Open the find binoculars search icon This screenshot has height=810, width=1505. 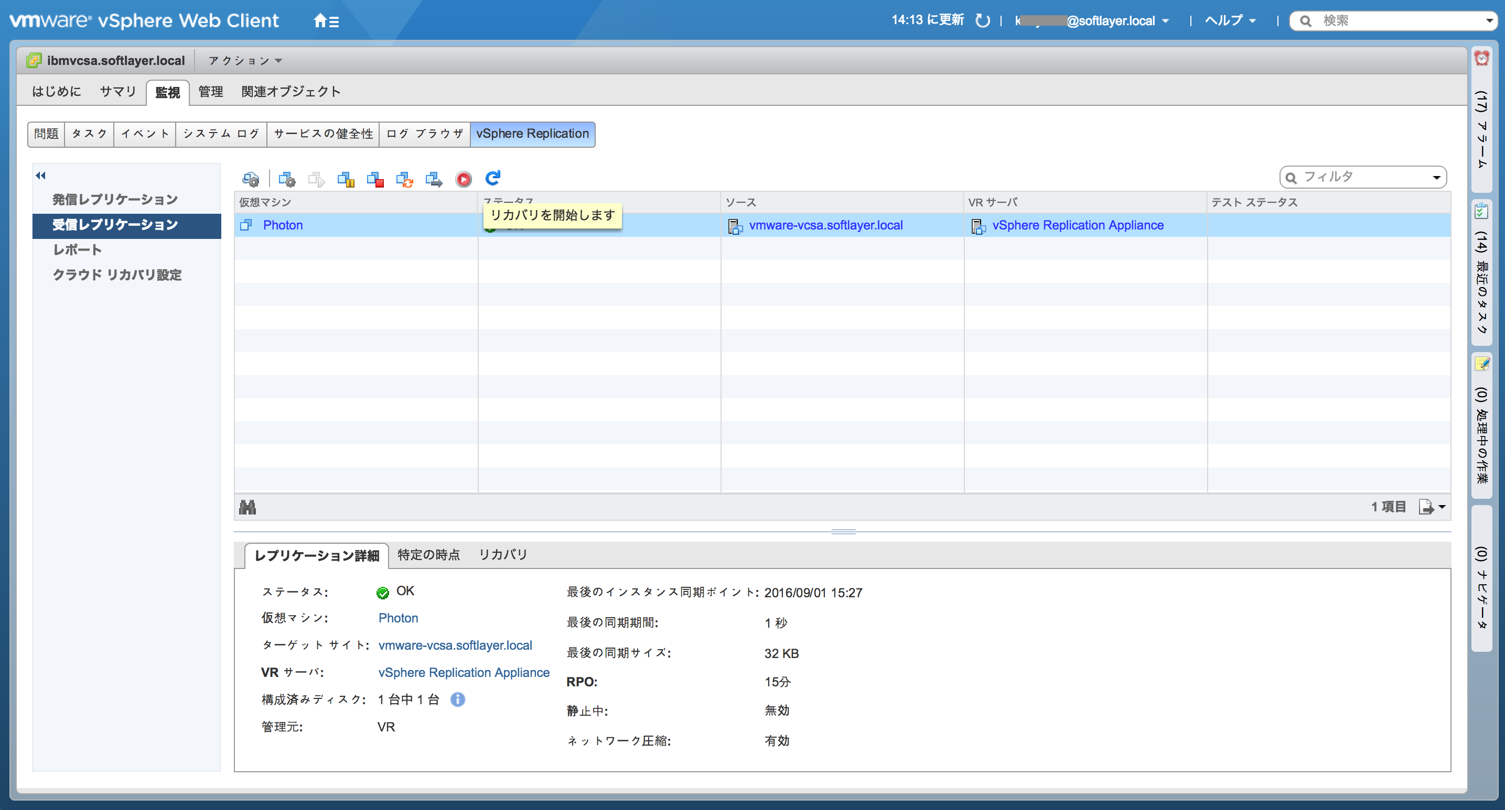[x=248, y=507]
